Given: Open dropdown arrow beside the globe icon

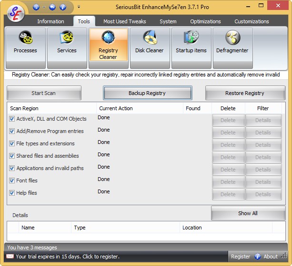Looking at the screenshot, I should click(44, 8).
